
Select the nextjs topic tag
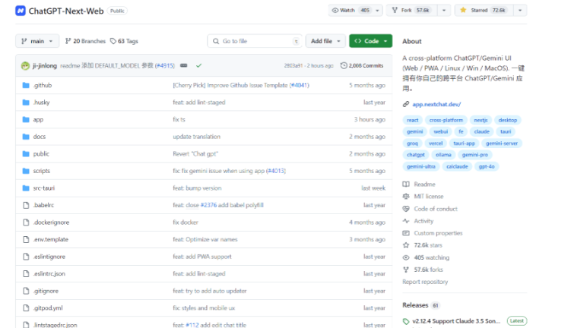(x=481, y=120)
